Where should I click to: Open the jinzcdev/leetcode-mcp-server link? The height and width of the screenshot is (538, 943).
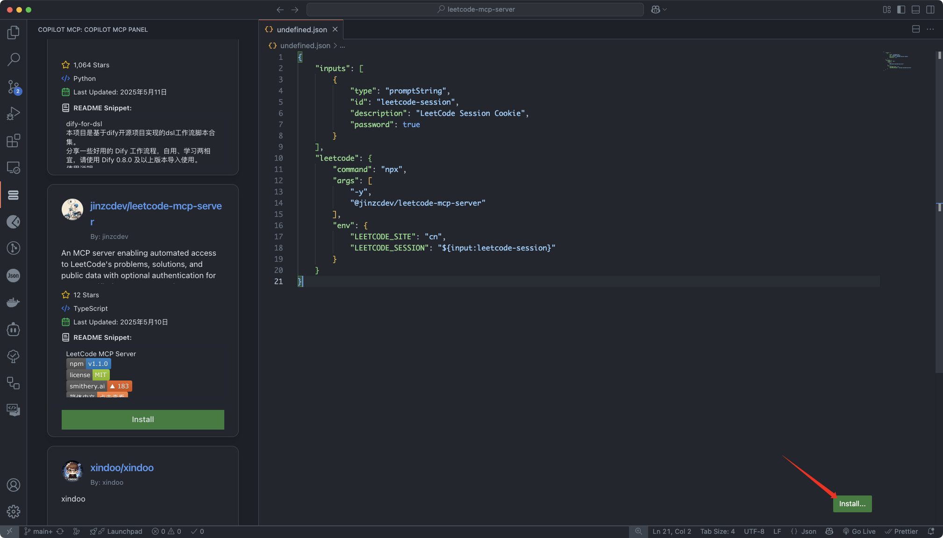[x=156, y=206]
